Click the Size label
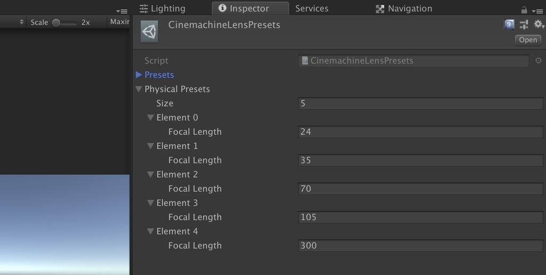This screenshot has height=275, width=546. point(165,103)
